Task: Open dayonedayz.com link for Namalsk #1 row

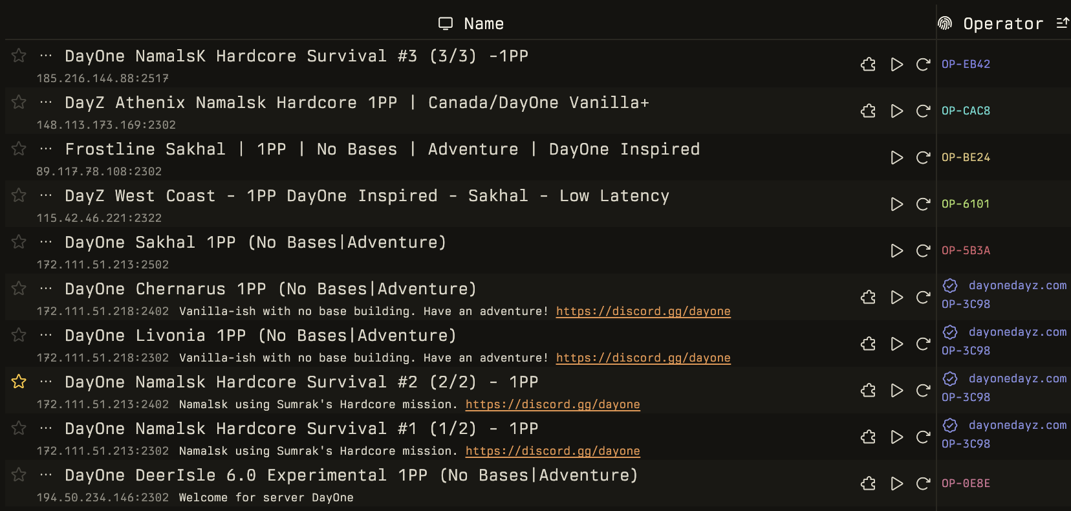Action: pyautogui.click(x=1017, y=425)
